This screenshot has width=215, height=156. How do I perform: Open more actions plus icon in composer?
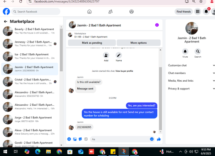point(69,139)
